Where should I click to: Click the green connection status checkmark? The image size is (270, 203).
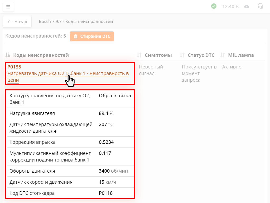pyautogui.click(x=214, y=6)
